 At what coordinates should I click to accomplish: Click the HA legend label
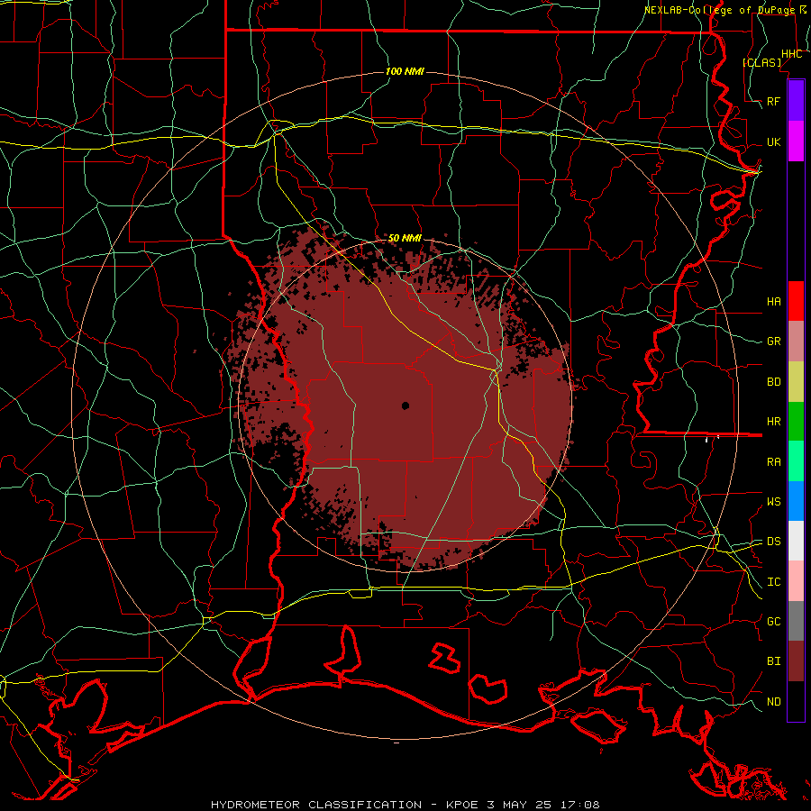coord(773,301)
